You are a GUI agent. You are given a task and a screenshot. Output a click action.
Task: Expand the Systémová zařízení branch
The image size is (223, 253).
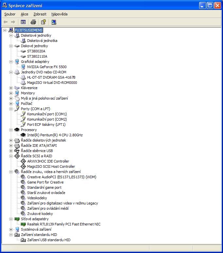11,229
